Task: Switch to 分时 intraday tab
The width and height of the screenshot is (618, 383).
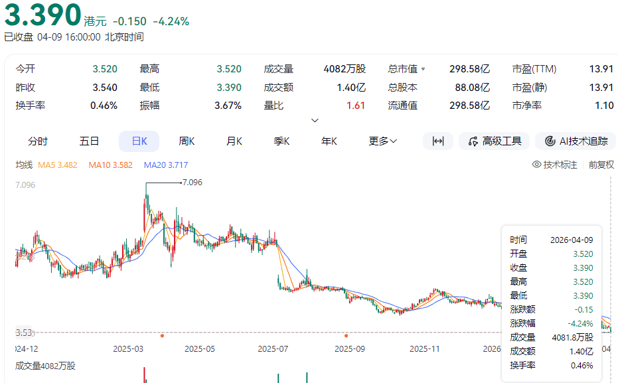Action: tap(38, 141)
